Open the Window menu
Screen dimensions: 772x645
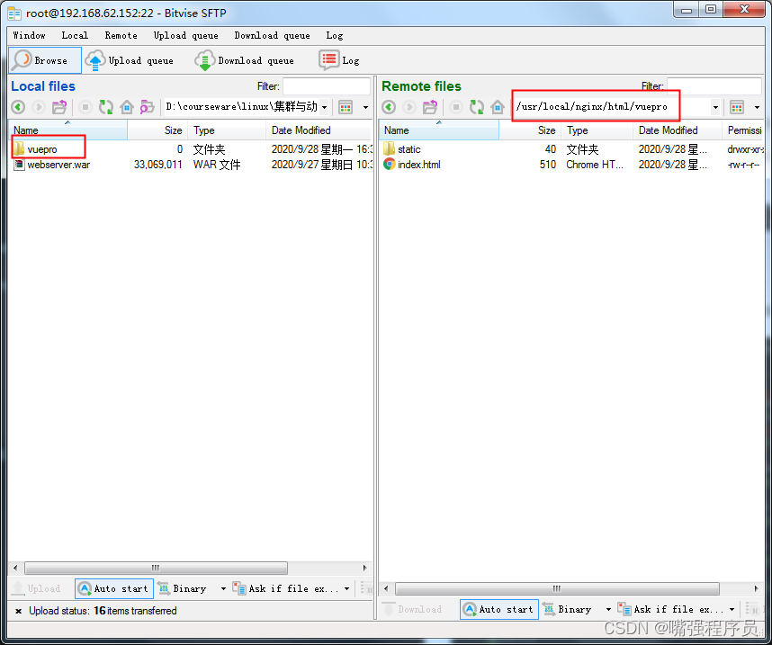tap(29, 35)
